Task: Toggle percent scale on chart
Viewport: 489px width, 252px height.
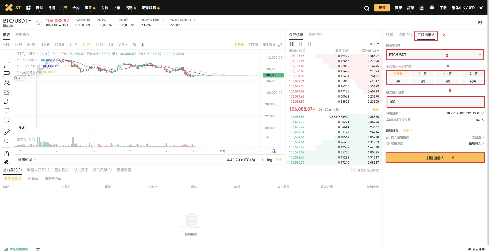Action: point(262,160)
